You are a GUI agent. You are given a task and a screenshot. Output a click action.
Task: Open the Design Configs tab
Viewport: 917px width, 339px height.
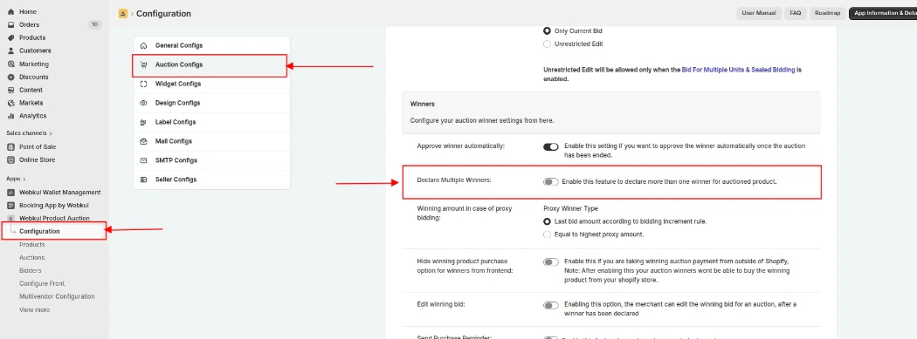[211, 104]
